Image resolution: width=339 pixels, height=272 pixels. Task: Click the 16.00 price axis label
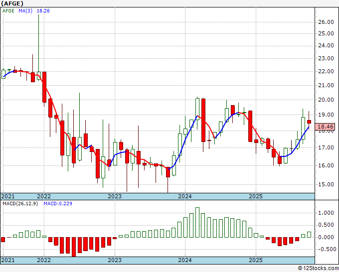(326, 166)
